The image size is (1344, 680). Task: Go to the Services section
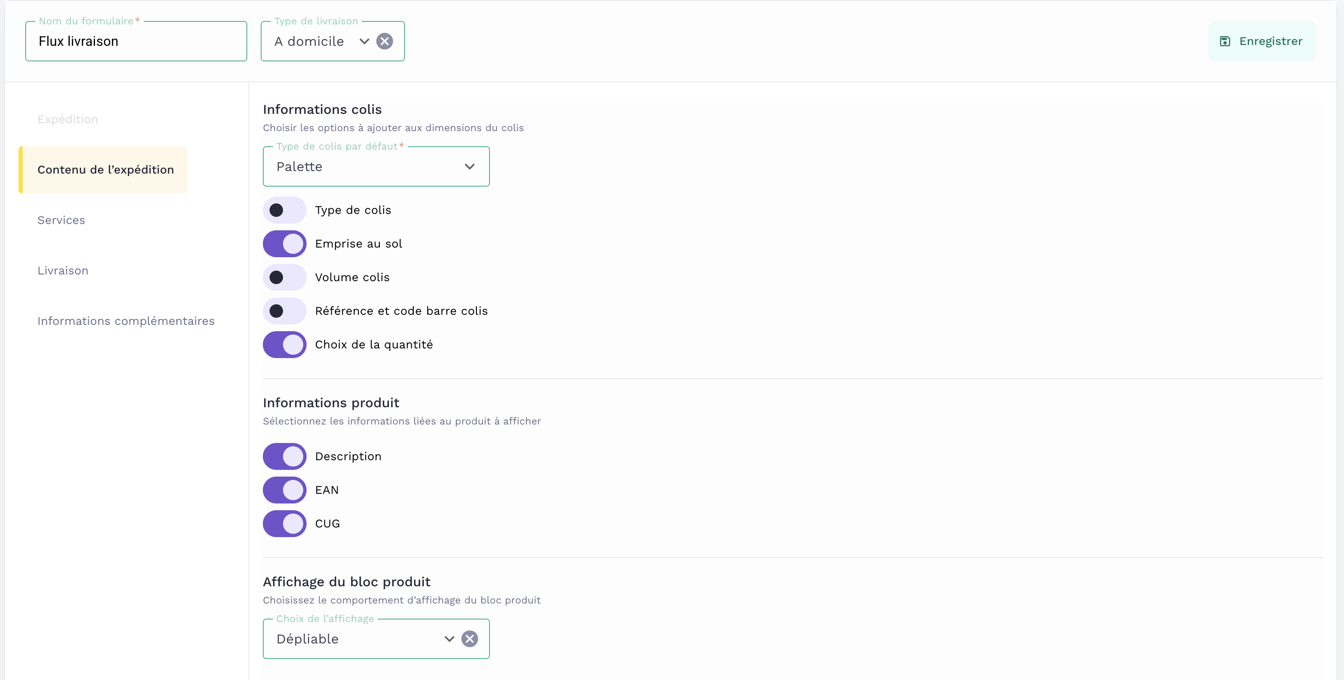61,220
